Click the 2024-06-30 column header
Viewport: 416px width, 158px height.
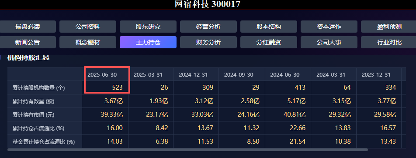point(288,74)
